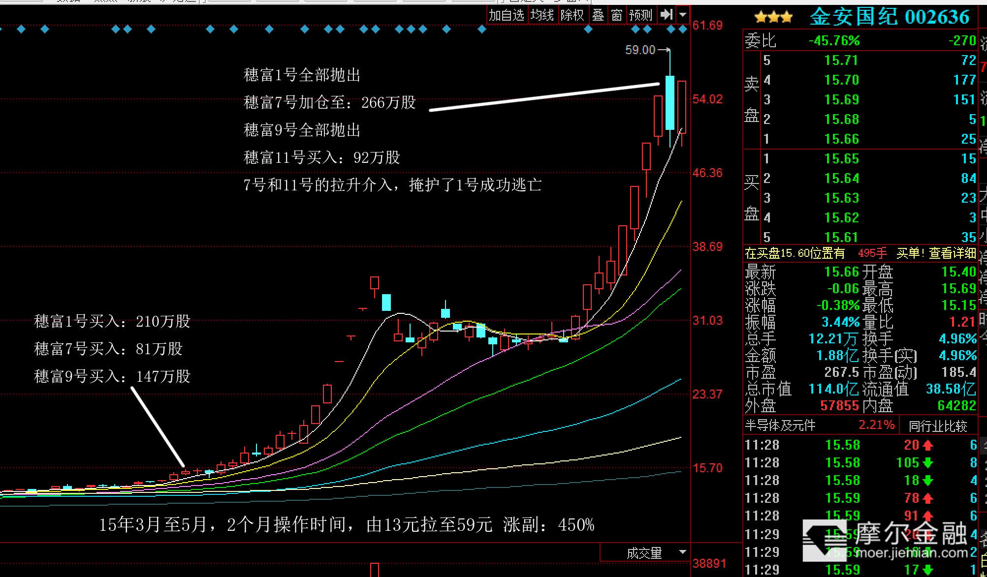This screenshot has width=987, height=577.
Task: Click the leftmost blue diamond info marker
Action: [x=21, y=30]
